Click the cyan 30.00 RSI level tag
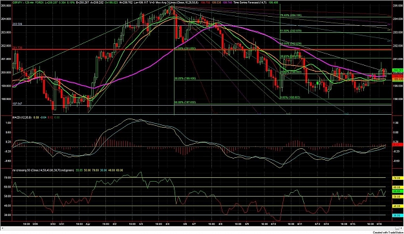This screenshot has height=234, width=404. [x=398, y=215]
